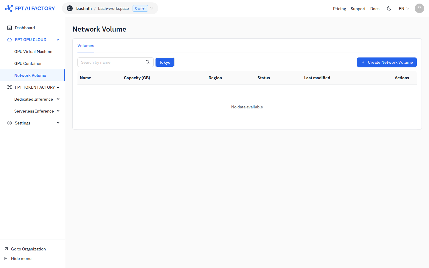The image size is (429, 268).
Task: Click the FPT AI Factory logo
Action: pyautogui.click(x=30, y=8)
